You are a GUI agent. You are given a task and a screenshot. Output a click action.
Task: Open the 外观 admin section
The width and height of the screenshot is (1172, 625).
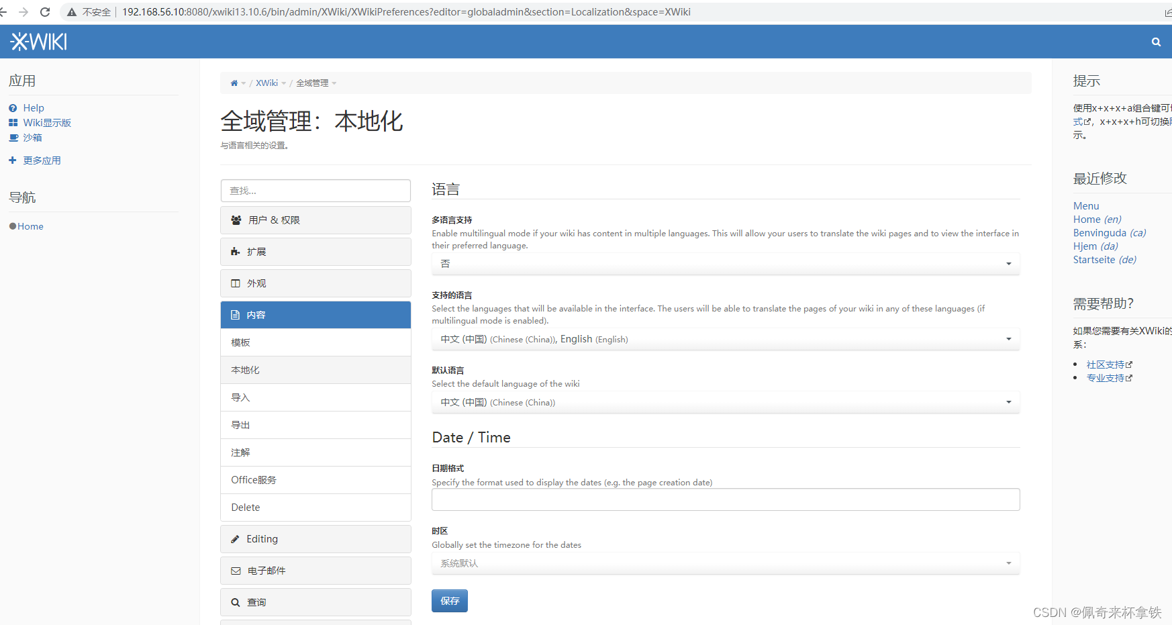tap(315, 283)
